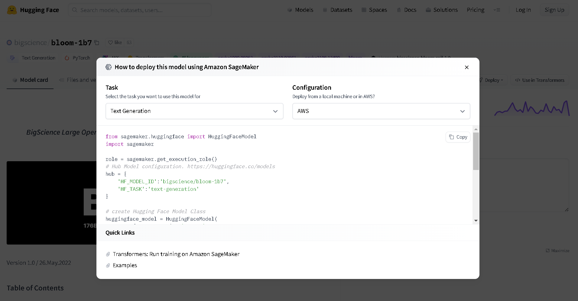Click the Text Generation tag icon

click(x=12, y=58)
